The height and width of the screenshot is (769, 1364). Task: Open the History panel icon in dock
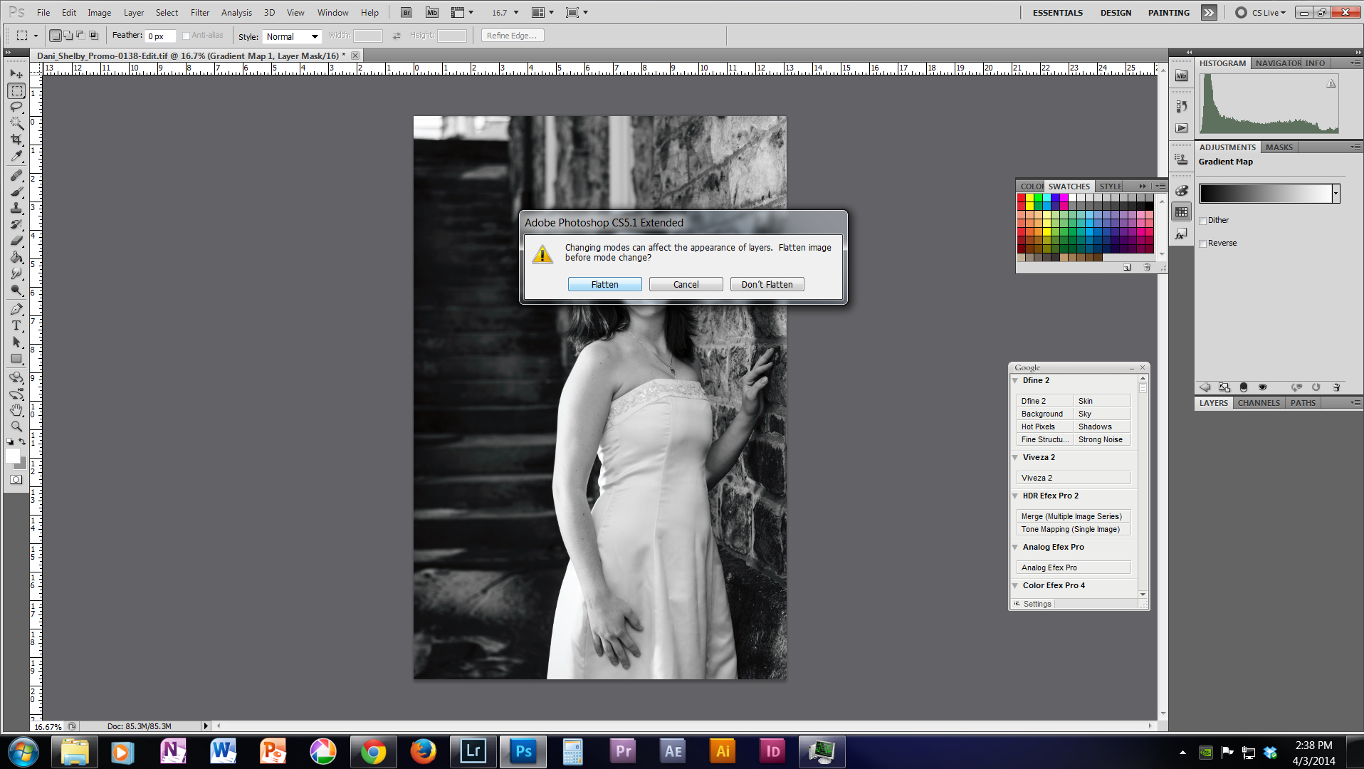tap(1182, 106)
